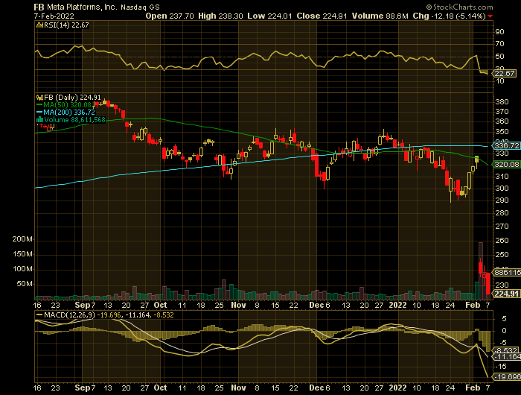Click the candlestick icon beside FB (Daily)
521x395 pixels.
pos(39,98)
